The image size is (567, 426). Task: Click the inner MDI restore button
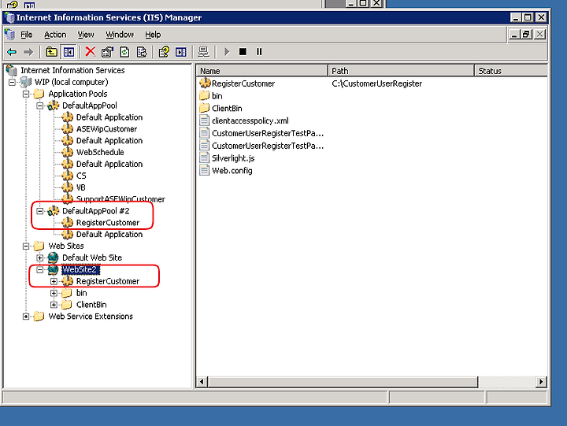527,35
